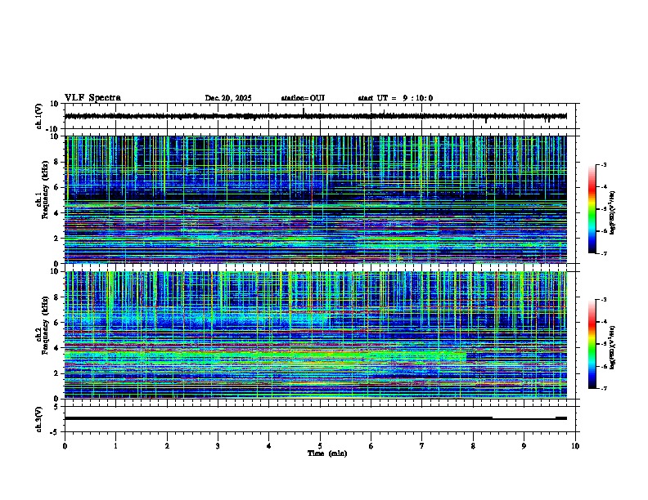Click time axis tick label "4"
648x500 pixels.
pyautogui.click(x=269, y=446)
